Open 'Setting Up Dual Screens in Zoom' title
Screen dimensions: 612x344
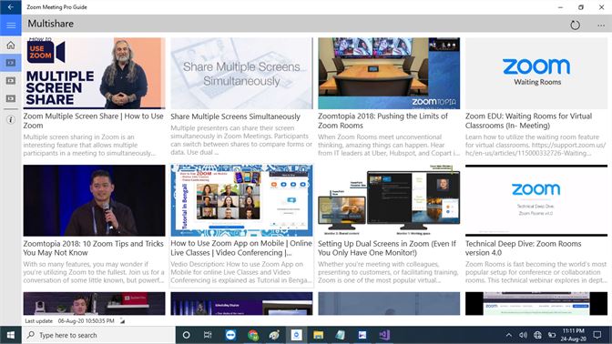click(387, 248)
